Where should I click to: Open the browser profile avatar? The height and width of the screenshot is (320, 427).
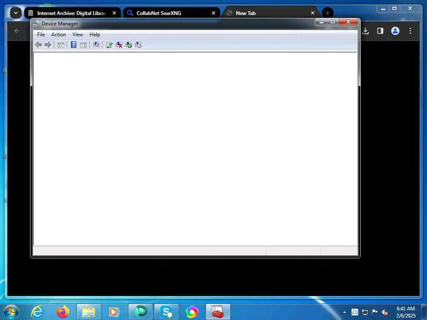pos(395,31)
